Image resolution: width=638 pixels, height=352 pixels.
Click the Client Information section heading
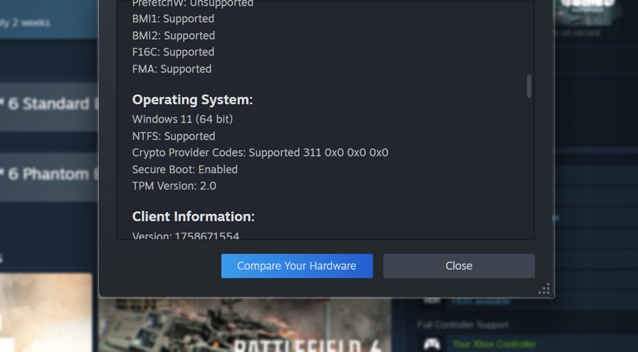tap(193, 216)
